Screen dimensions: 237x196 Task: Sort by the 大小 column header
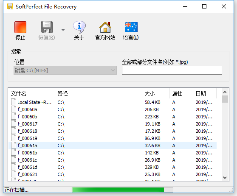pyautogui.click(x=156, y=93)
